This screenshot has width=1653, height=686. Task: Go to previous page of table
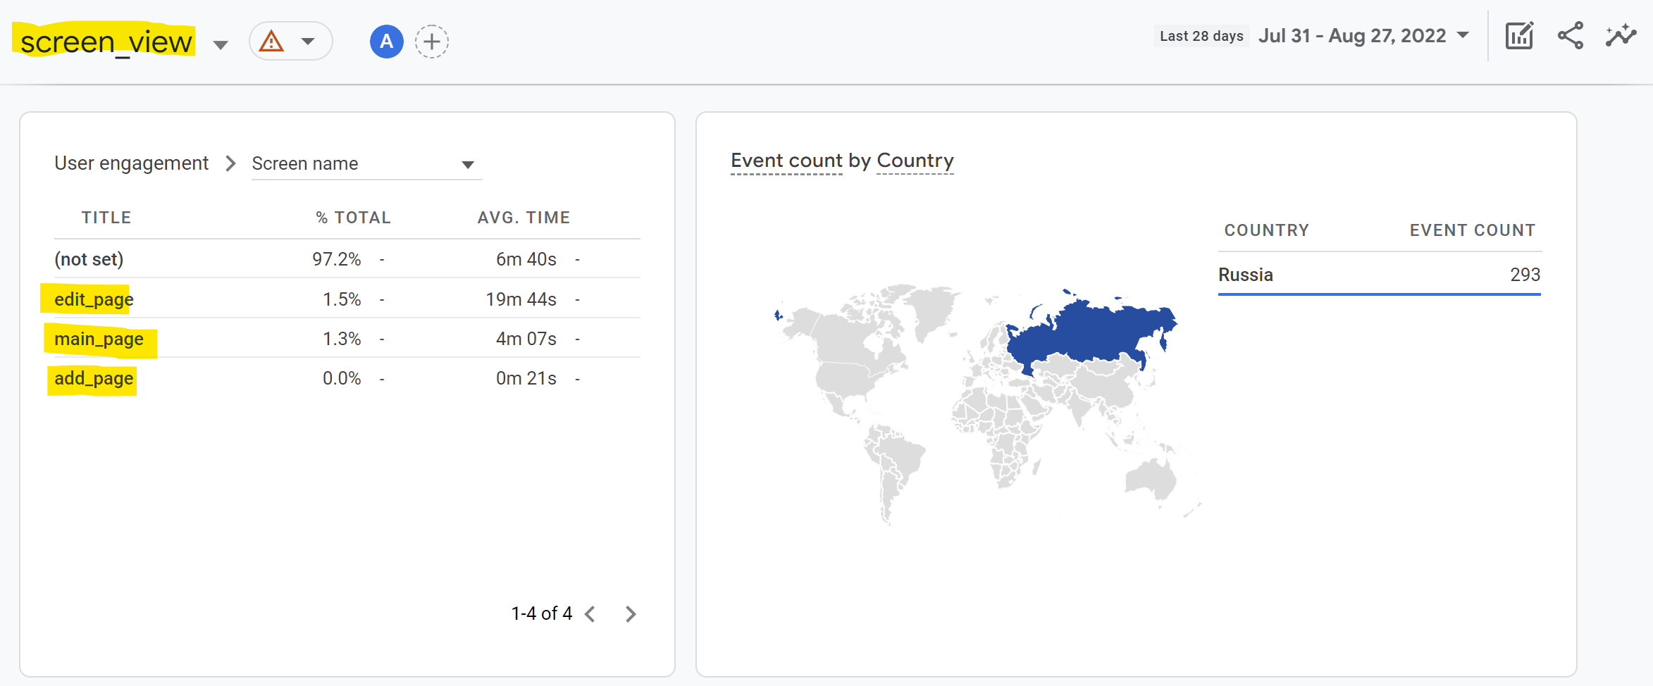pyautogui.click(x=590, y=614)
